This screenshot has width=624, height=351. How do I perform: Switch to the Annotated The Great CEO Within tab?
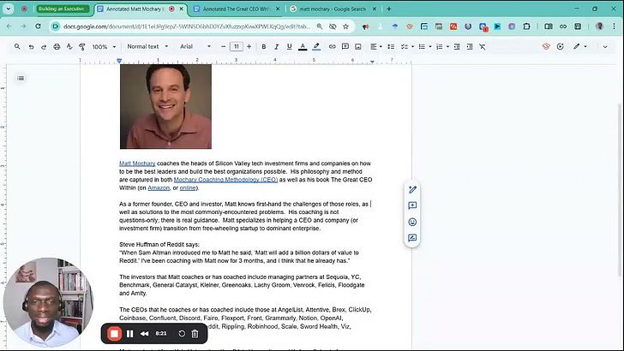pyautogui.click(x=231, y=9)
